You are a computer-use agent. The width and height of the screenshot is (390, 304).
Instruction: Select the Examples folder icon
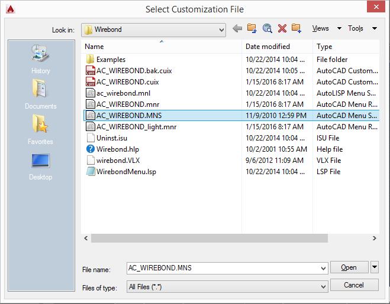click(x=90, y=59)
